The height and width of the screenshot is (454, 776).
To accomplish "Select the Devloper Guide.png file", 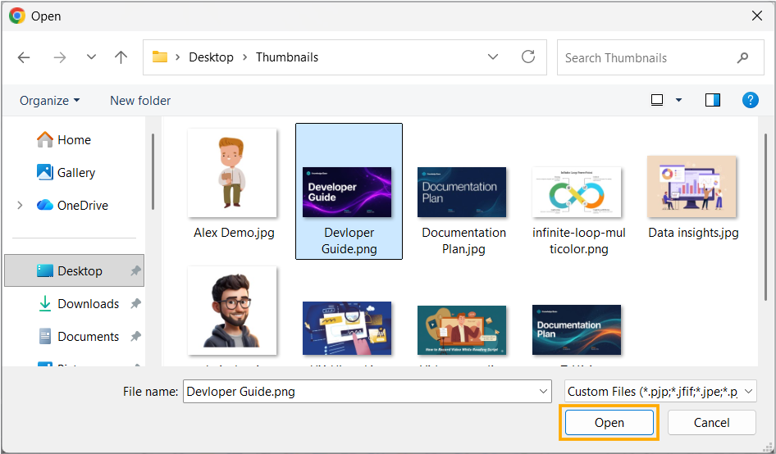I will (x=349, y=192).
